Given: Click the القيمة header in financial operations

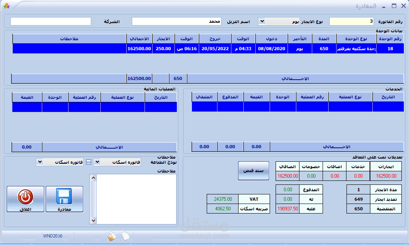Looking at the screenshot, I should pyautogui.click(x=27, y=97).
